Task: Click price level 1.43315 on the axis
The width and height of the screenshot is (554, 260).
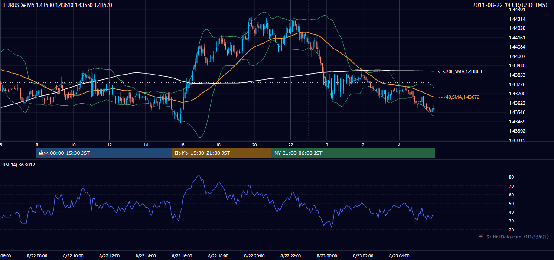Action: (517, 140)
